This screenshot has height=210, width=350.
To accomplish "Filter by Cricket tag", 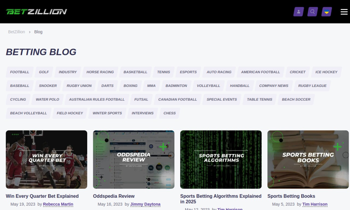I will (x=297, y=72).
